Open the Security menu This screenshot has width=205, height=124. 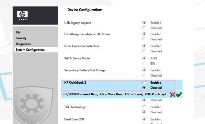click(x=21, y=38)
